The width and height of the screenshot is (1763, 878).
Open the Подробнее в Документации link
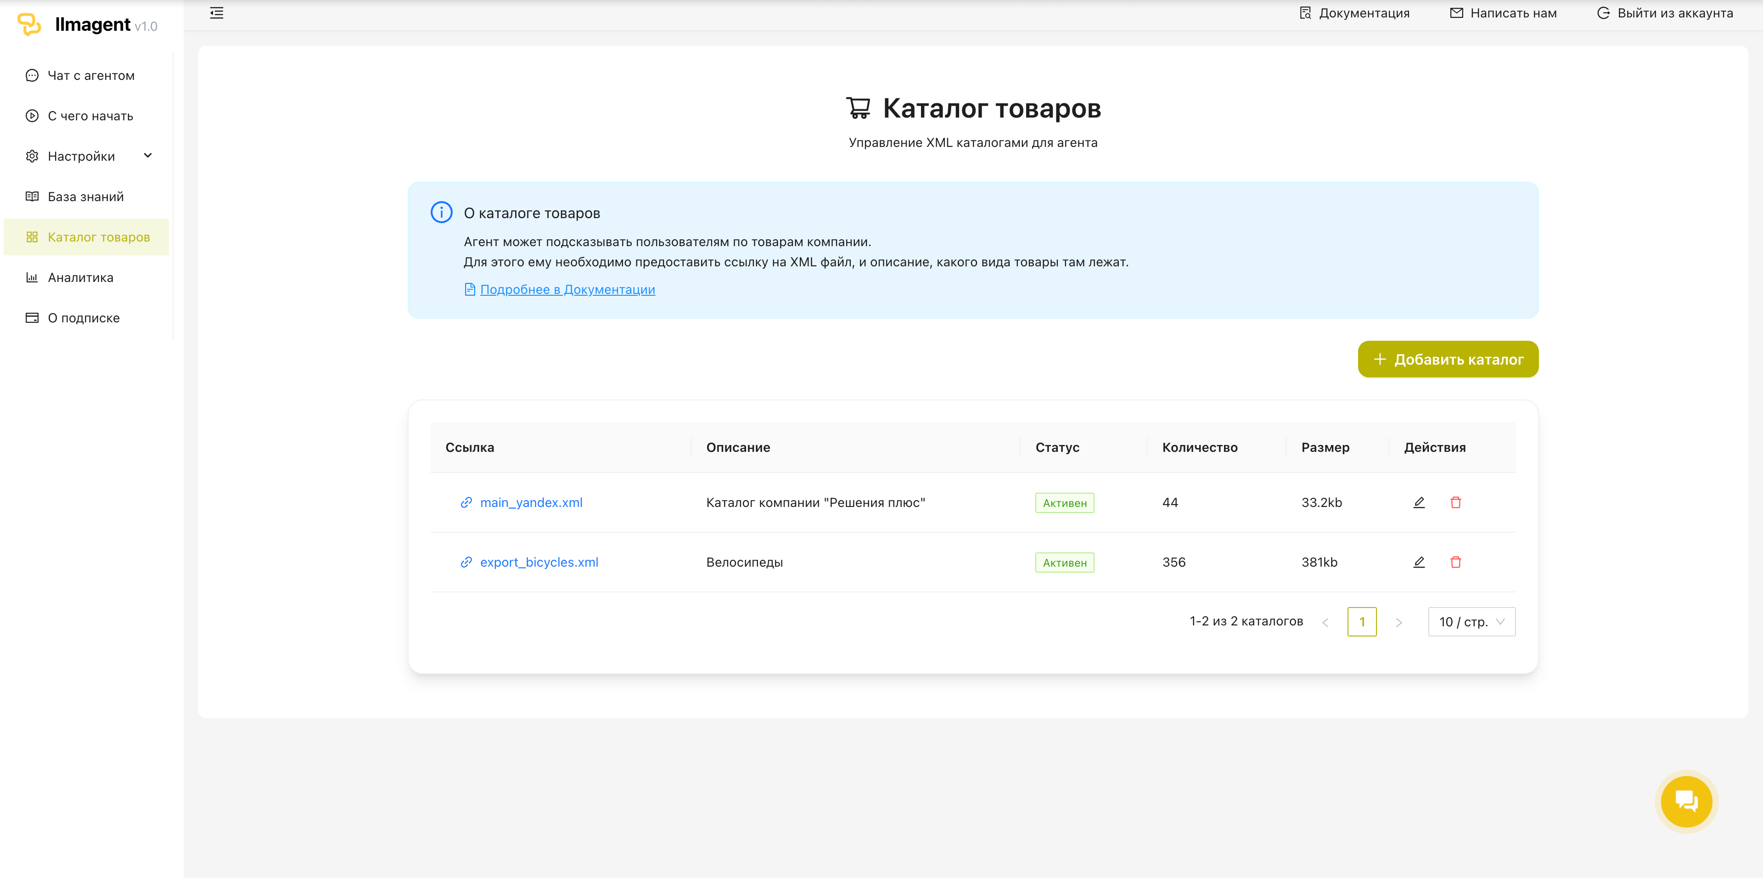[567, 289]
